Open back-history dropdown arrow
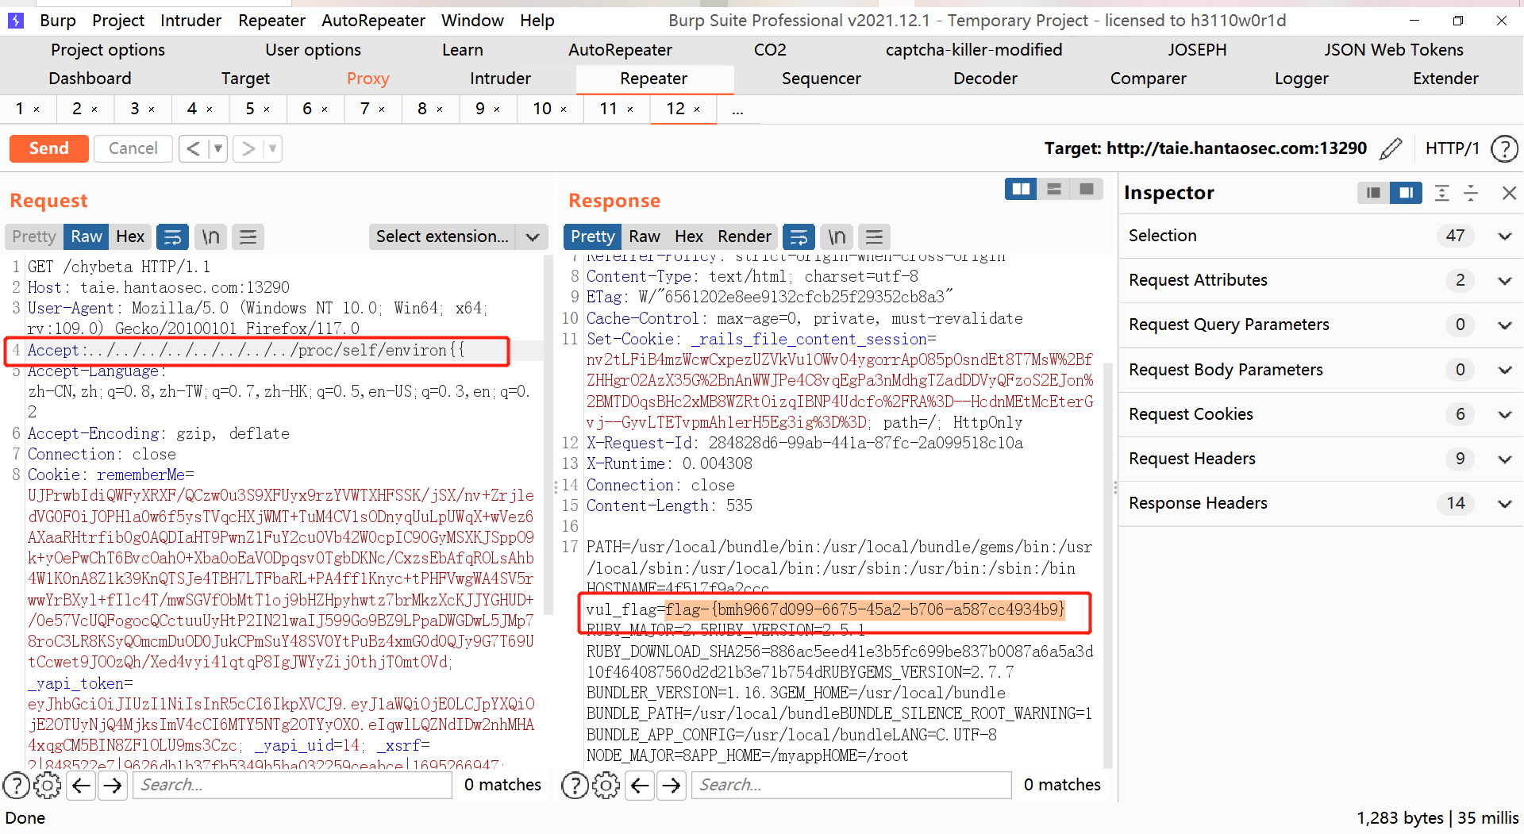Image resolution: width=1524 pixels, height=834 pixels. [x=218, y=148]
